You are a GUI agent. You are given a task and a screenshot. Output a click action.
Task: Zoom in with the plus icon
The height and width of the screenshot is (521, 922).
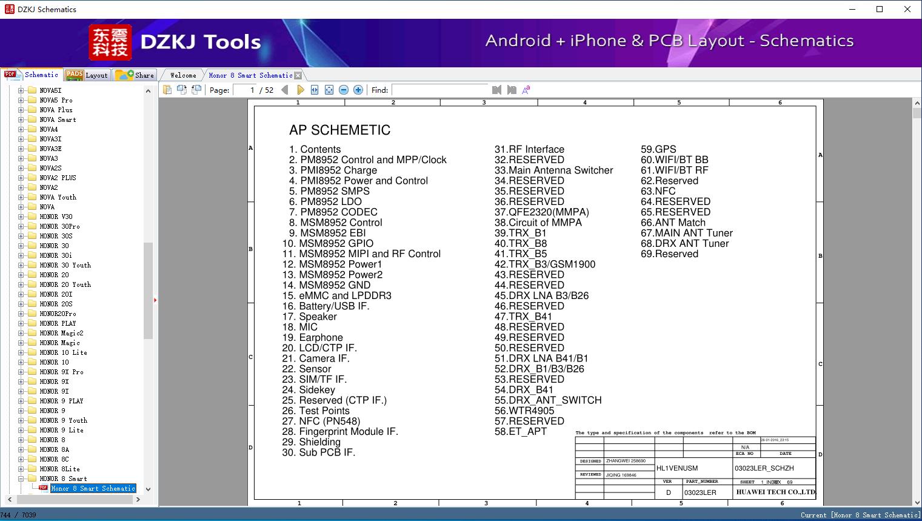pyautogui.click(x=358, y=90)
